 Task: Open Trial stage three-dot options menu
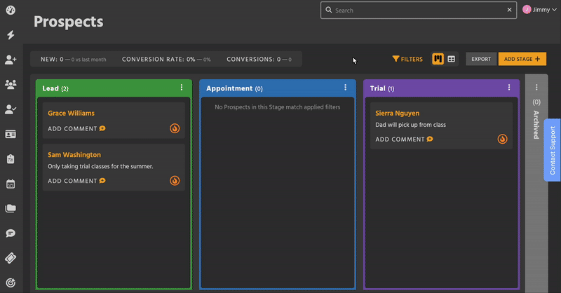tap(509, 88)
